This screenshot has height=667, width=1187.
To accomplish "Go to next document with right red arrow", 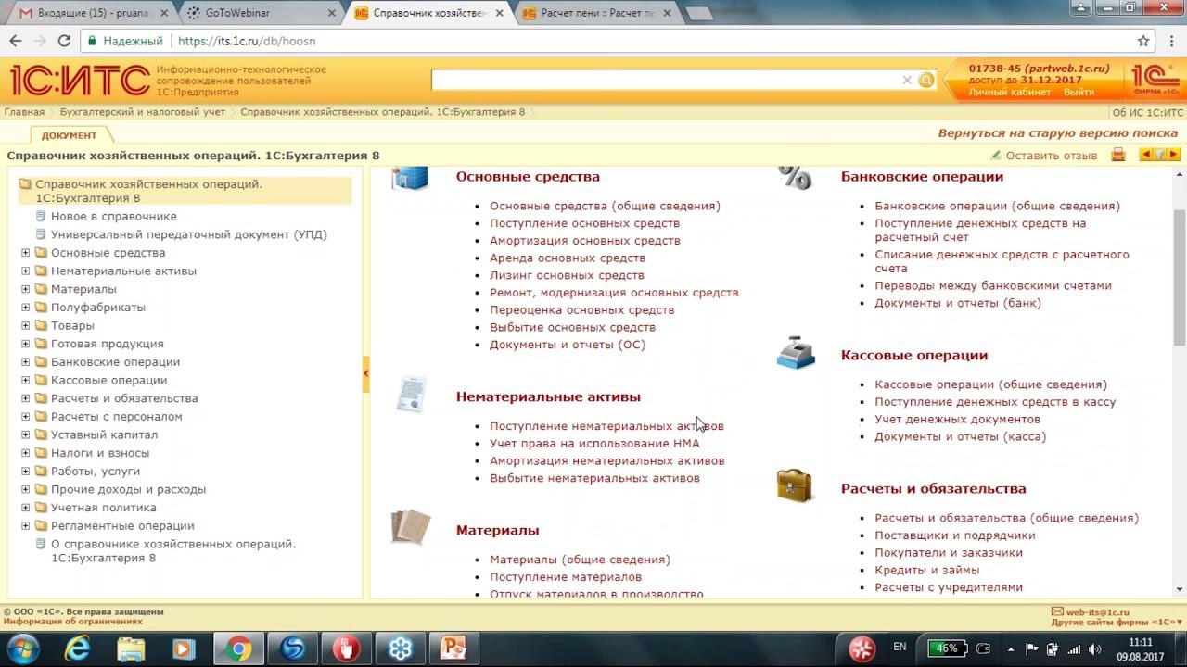I will tap(1174, 155).
